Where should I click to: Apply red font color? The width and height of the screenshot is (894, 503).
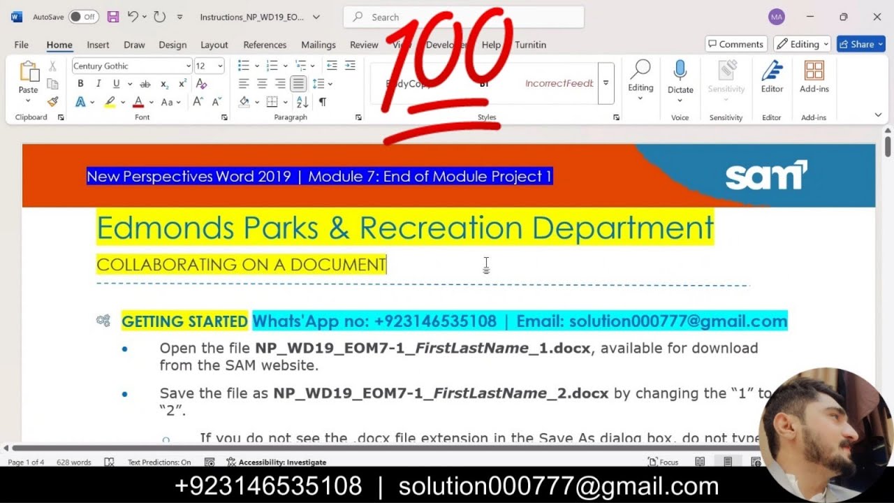click(x=138, y=102)
